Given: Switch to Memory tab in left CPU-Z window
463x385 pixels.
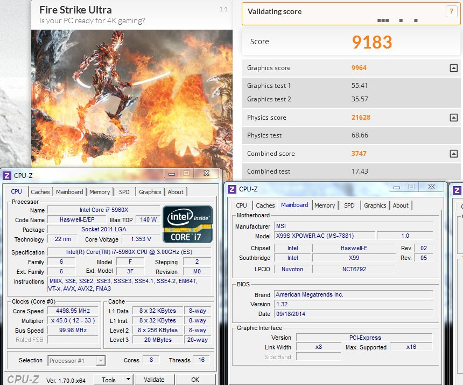Looking at the screenshot, I should click(x=100, y=192).
